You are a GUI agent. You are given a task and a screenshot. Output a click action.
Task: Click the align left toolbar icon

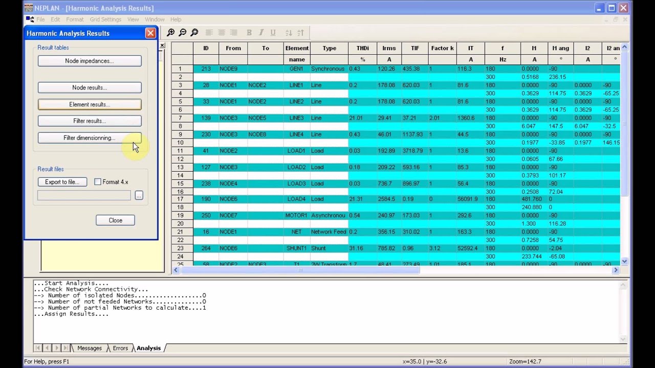coord(209,33)
